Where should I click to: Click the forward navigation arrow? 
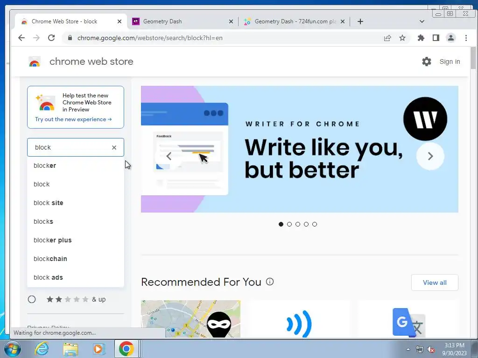36,38
